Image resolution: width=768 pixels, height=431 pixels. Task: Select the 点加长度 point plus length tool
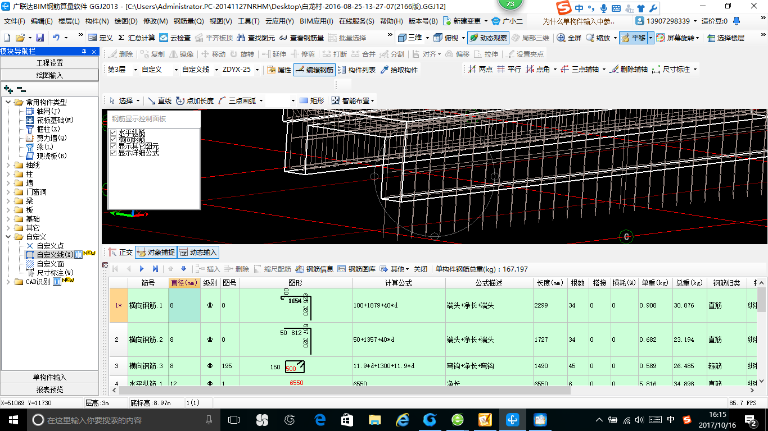[x=195, y=100]
